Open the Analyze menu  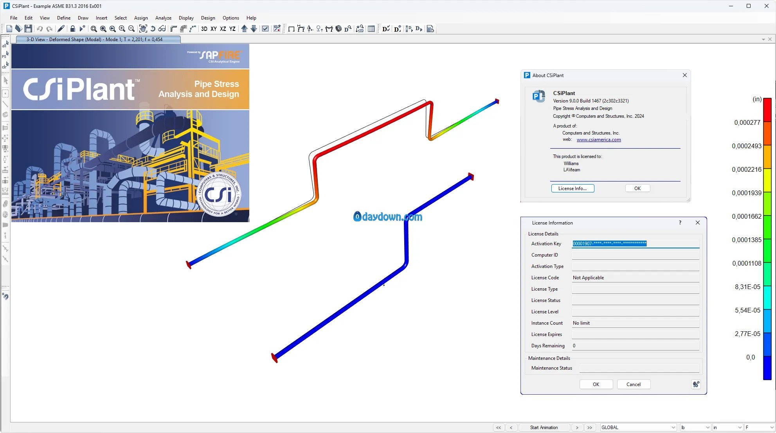pyautogui.click(x=163, y=18)
